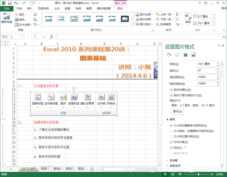
Task: Switch to the 图表3 sheet tab
Action: [70, 169]
